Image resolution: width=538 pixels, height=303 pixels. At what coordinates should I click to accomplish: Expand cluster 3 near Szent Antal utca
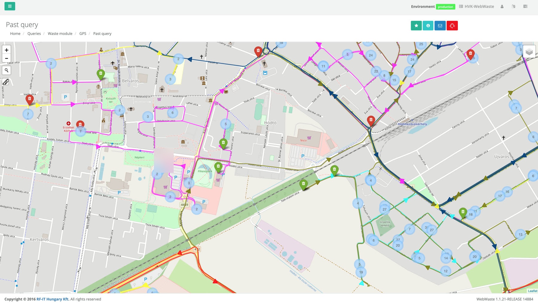(x=170, y=79)
